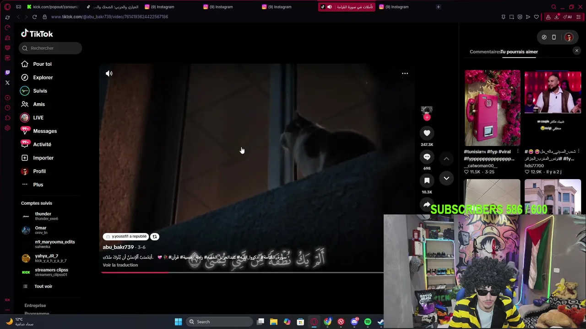Open the pink telephone recommended video
Viewport: 586px width, 329px height.
pos(492,108)
